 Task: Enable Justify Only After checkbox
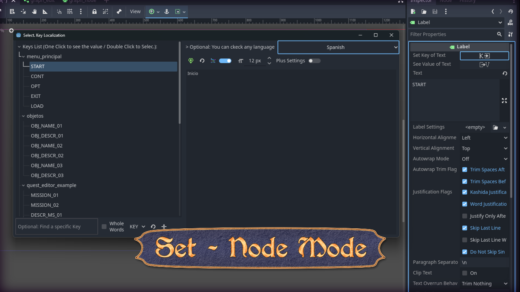(465, 216)
